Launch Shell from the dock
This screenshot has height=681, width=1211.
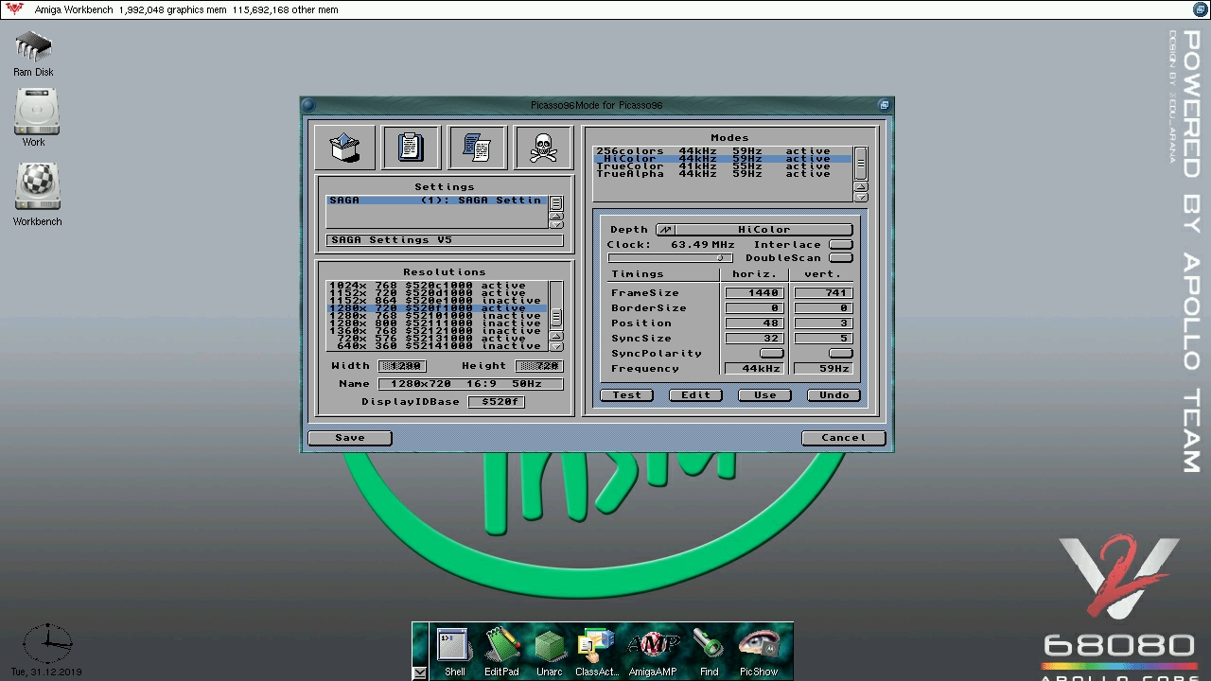click(455, 651)
